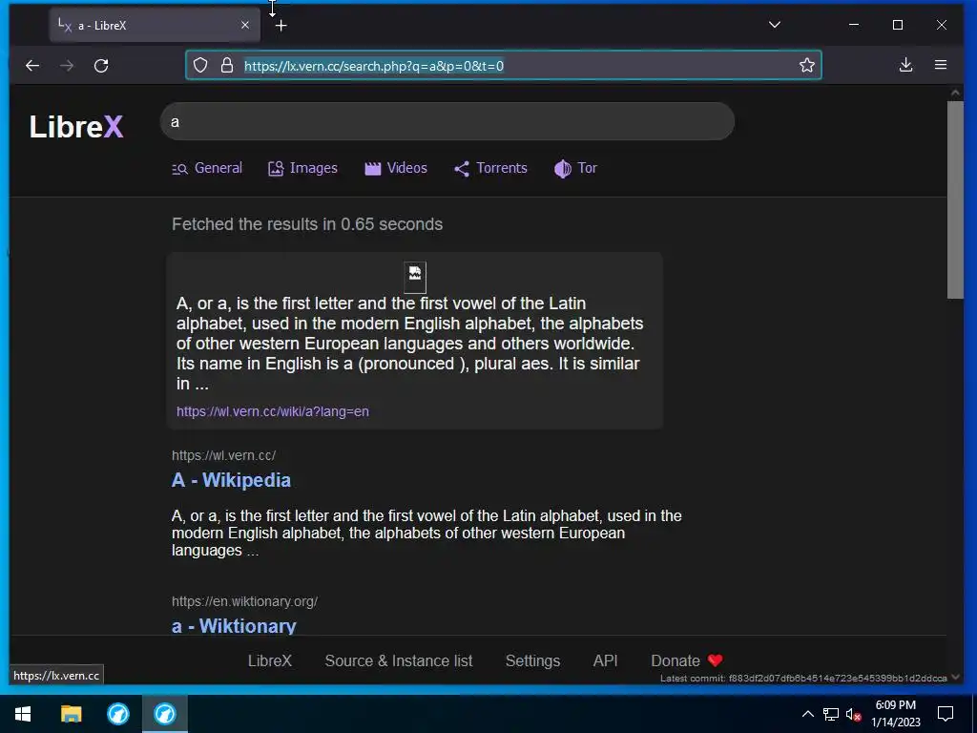Image resolution: width=977 pixels, height=733 pixels.
Task: Open the downloads panel
Action: pyautogui.click(x=906, y=65)
